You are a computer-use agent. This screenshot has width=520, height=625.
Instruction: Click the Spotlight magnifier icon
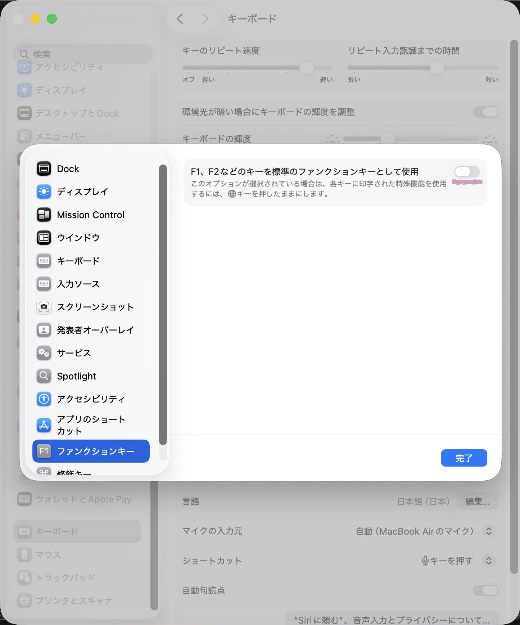[x=44, y=376]
